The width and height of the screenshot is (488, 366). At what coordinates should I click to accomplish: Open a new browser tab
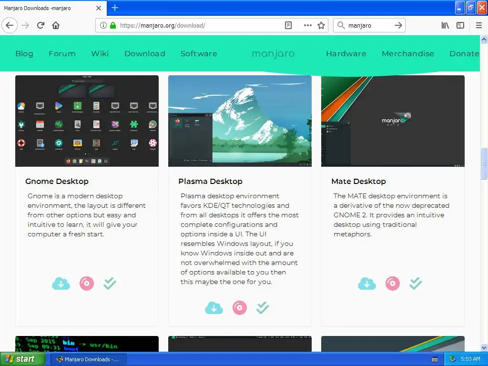[x=114, y=8]
